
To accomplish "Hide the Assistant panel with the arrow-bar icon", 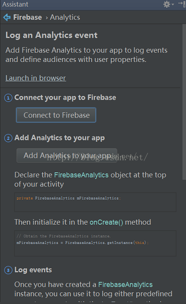I will (x=182, y=4).
